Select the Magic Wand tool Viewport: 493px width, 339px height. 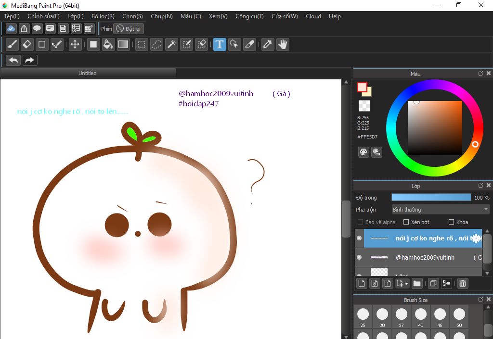[x=172, y=44]
